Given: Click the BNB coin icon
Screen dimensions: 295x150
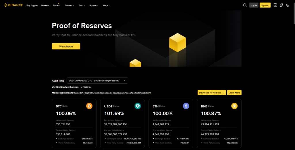Looking at the screenshot, I should [235, 106].
